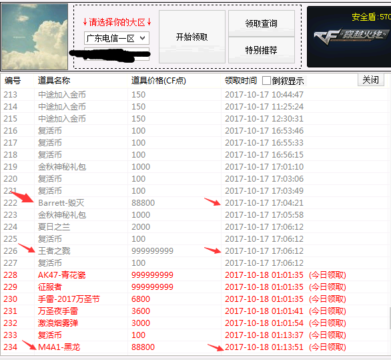Viewport: 391px width, 360px height.
Task: Click the 关闭 button
Action: 370,80
